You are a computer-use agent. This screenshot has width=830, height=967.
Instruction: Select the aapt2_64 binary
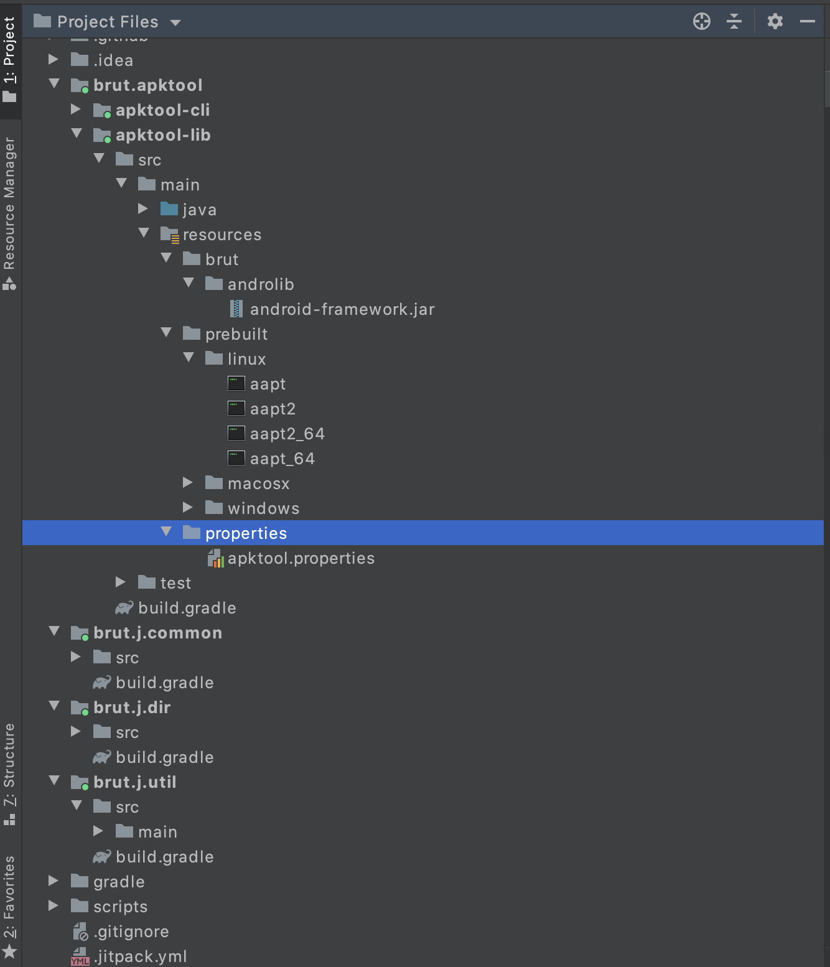[287, 433]
